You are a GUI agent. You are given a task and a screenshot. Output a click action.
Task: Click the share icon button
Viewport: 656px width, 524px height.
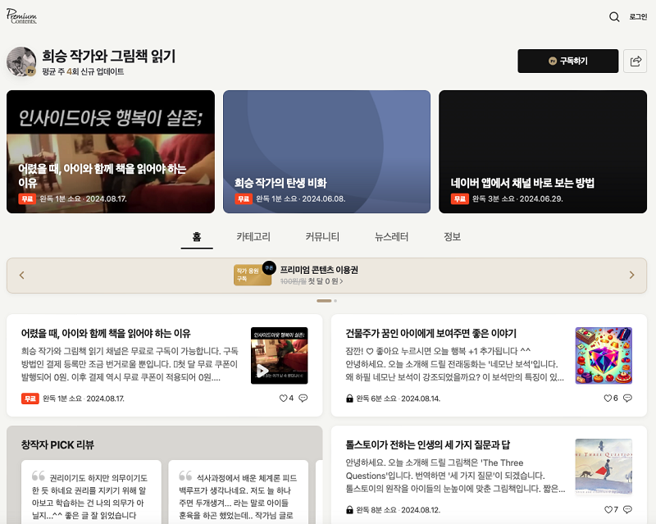point(635,61)
